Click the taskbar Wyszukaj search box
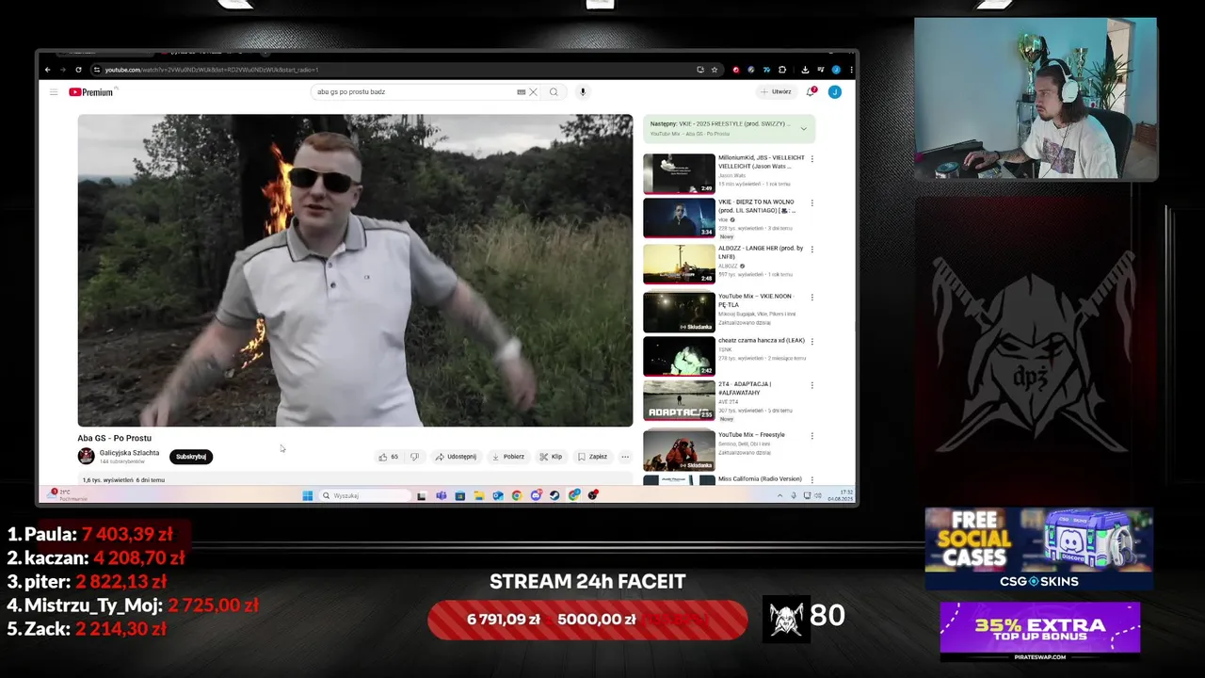 pyautogui.click(x=364, y=495)
